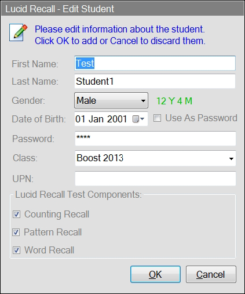Focus the Password input field
The image size is (245, 294).
[155, 139]
